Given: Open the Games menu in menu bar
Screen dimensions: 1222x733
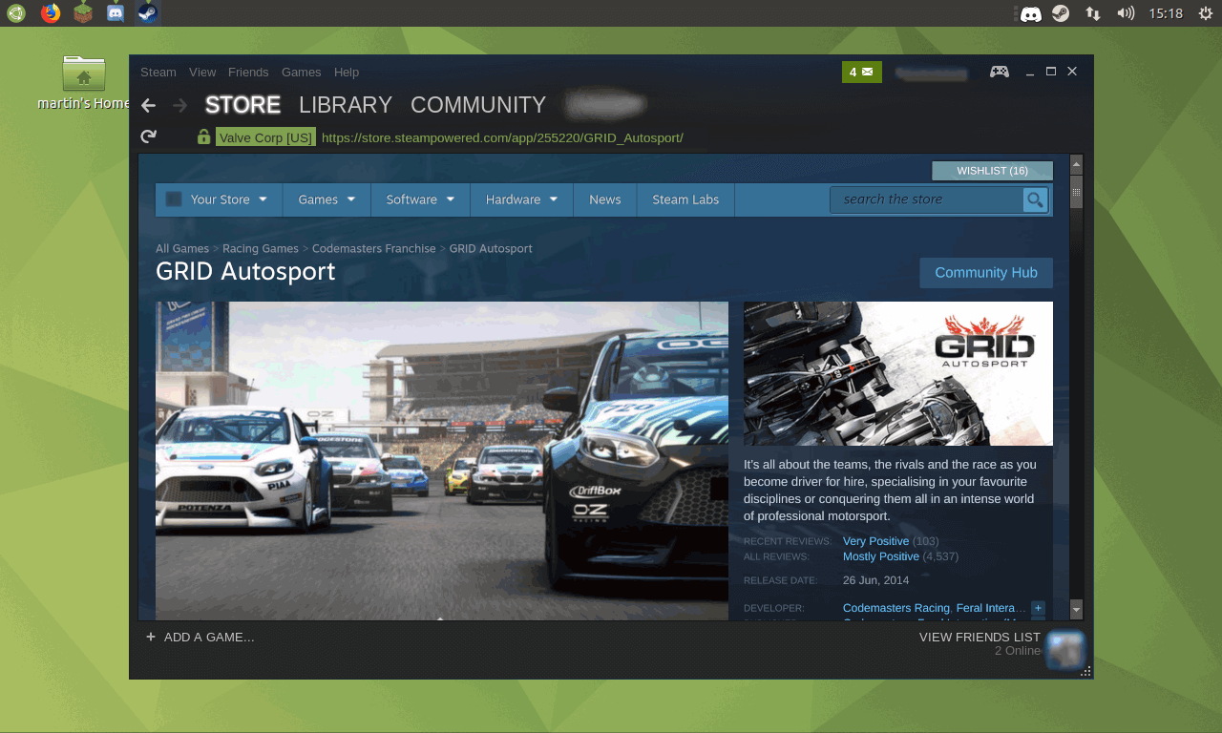Looking at the screenshot, I should [302, 72].
